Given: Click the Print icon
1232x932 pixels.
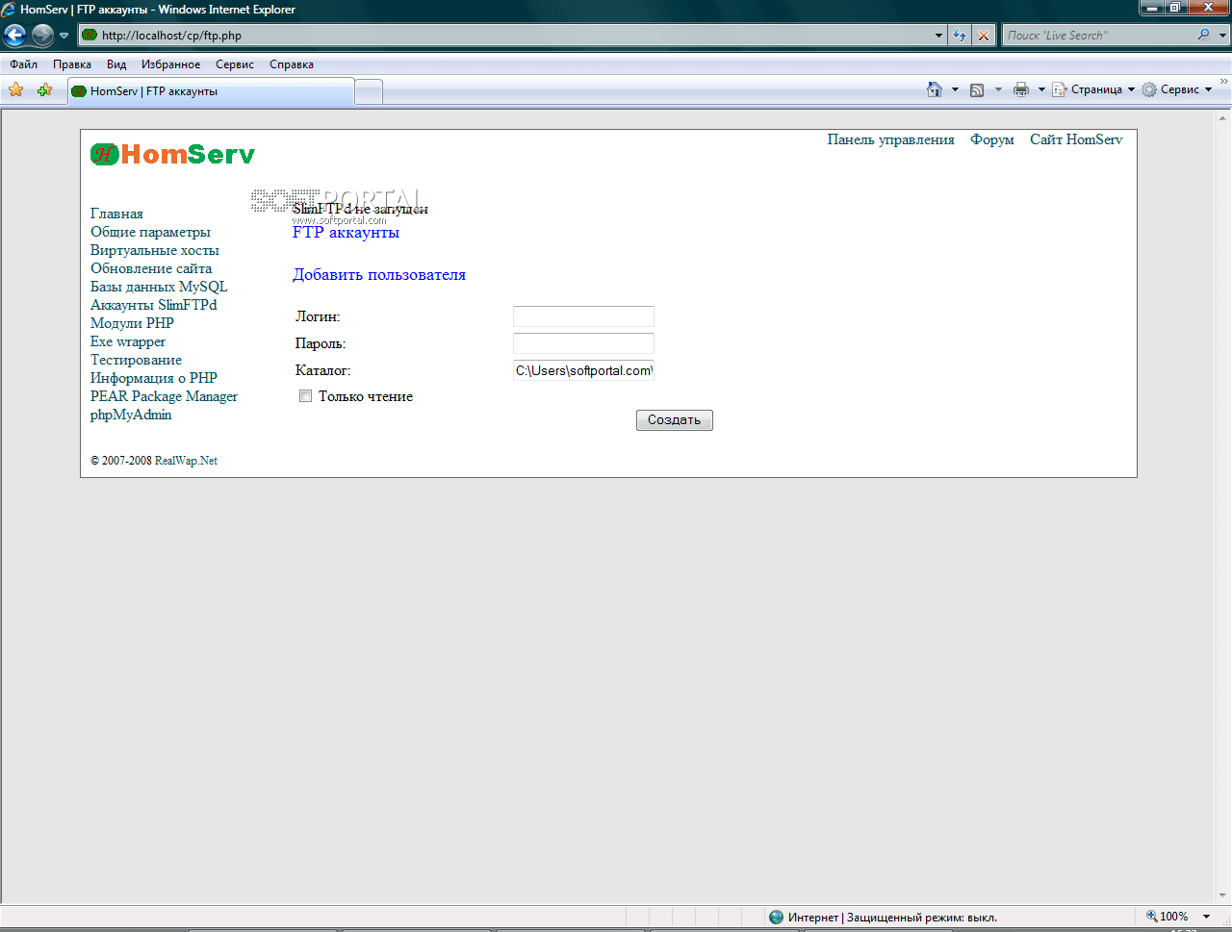Looking at the screenshot, I should [1021, 89].
